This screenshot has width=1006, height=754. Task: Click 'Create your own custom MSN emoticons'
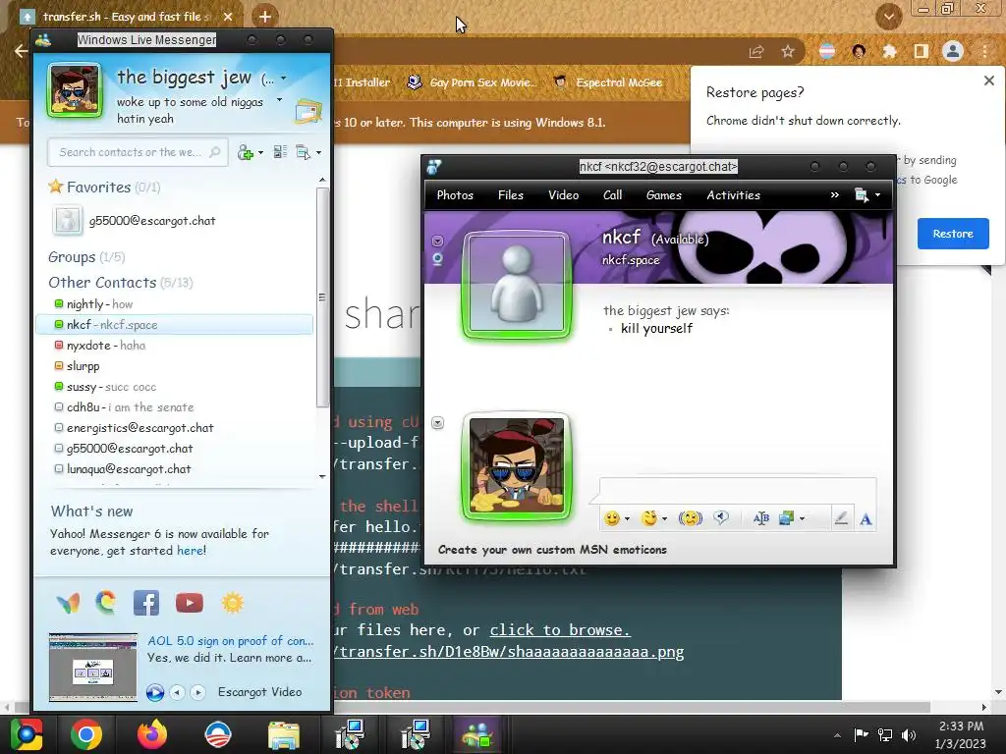(552, 550)
